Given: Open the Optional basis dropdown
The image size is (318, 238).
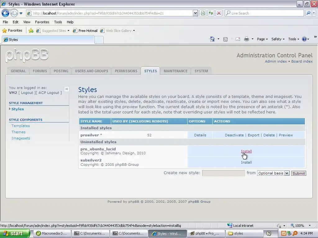Looking at the screenshot, I should pos(273,173).
